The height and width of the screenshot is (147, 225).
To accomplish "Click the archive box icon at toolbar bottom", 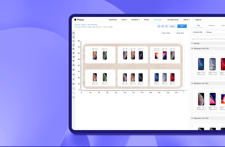I will click(74, 98).
